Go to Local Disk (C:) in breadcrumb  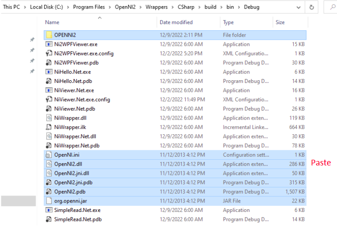[x=46, y=7]
